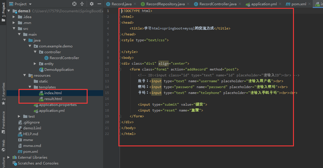Image resolution: width=323 pixels, height=168 pixels.
Task: Select DemoApplication class in tree
Action: (x=59, y=70)
